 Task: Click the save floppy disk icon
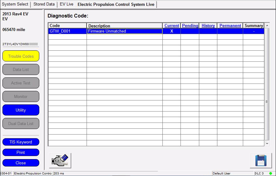click(x=261, y=160)
